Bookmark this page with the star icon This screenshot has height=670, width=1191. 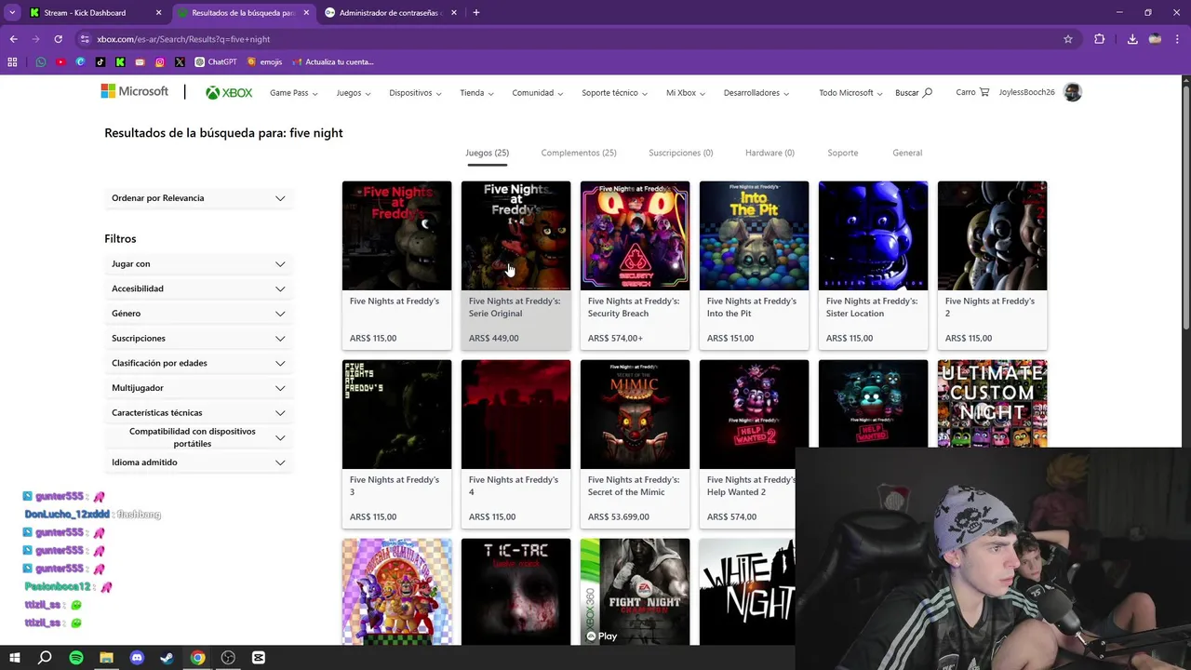click(x=1068, y=39)
